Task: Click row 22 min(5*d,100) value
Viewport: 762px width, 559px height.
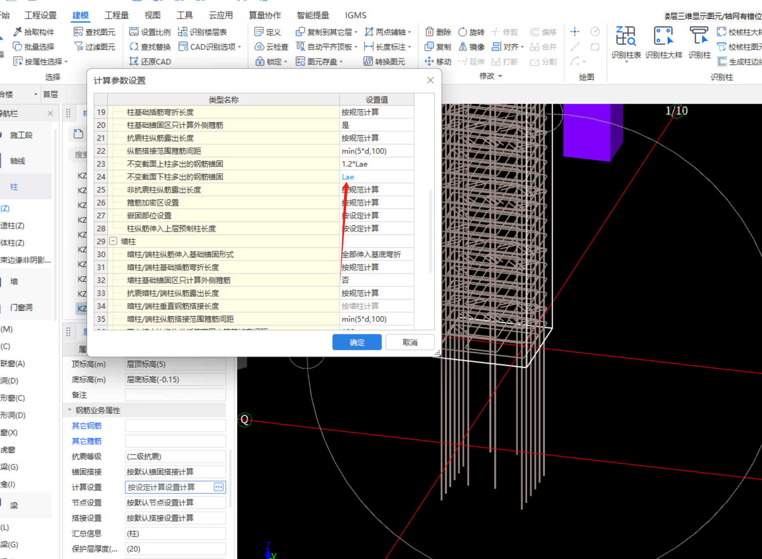Action: [x=364, y=151]
